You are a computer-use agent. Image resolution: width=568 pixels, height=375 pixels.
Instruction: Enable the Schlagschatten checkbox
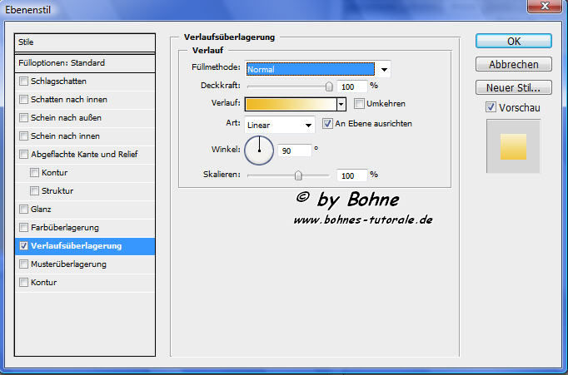click(23, 81)
